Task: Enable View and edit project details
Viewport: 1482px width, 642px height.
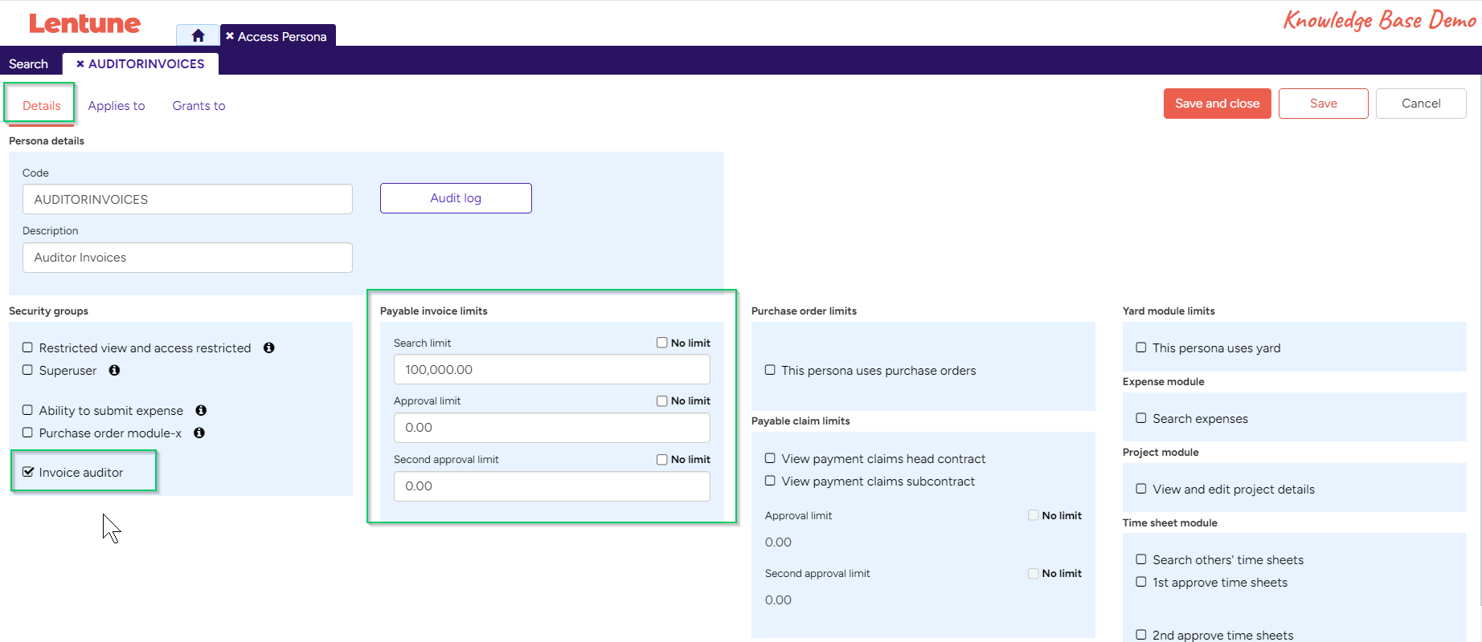Action: [1141, 489]
